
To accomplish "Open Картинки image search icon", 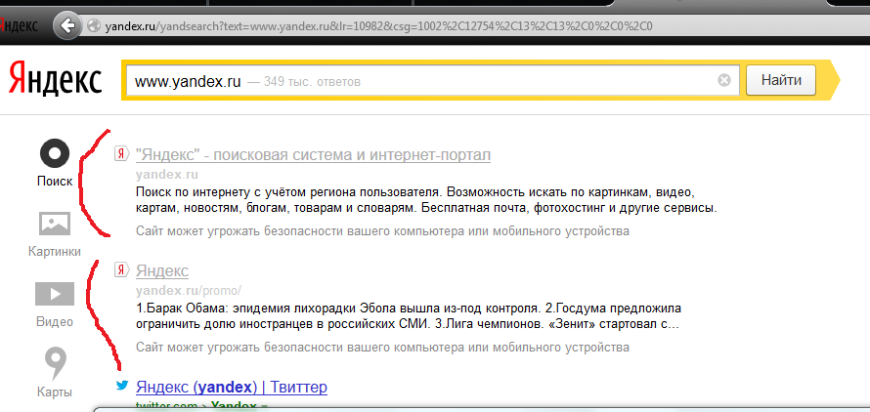I will (x=55, y=224).
